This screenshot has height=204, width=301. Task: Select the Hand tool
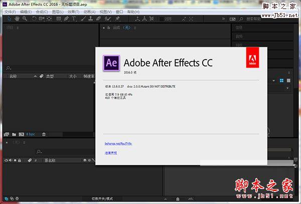17,18
